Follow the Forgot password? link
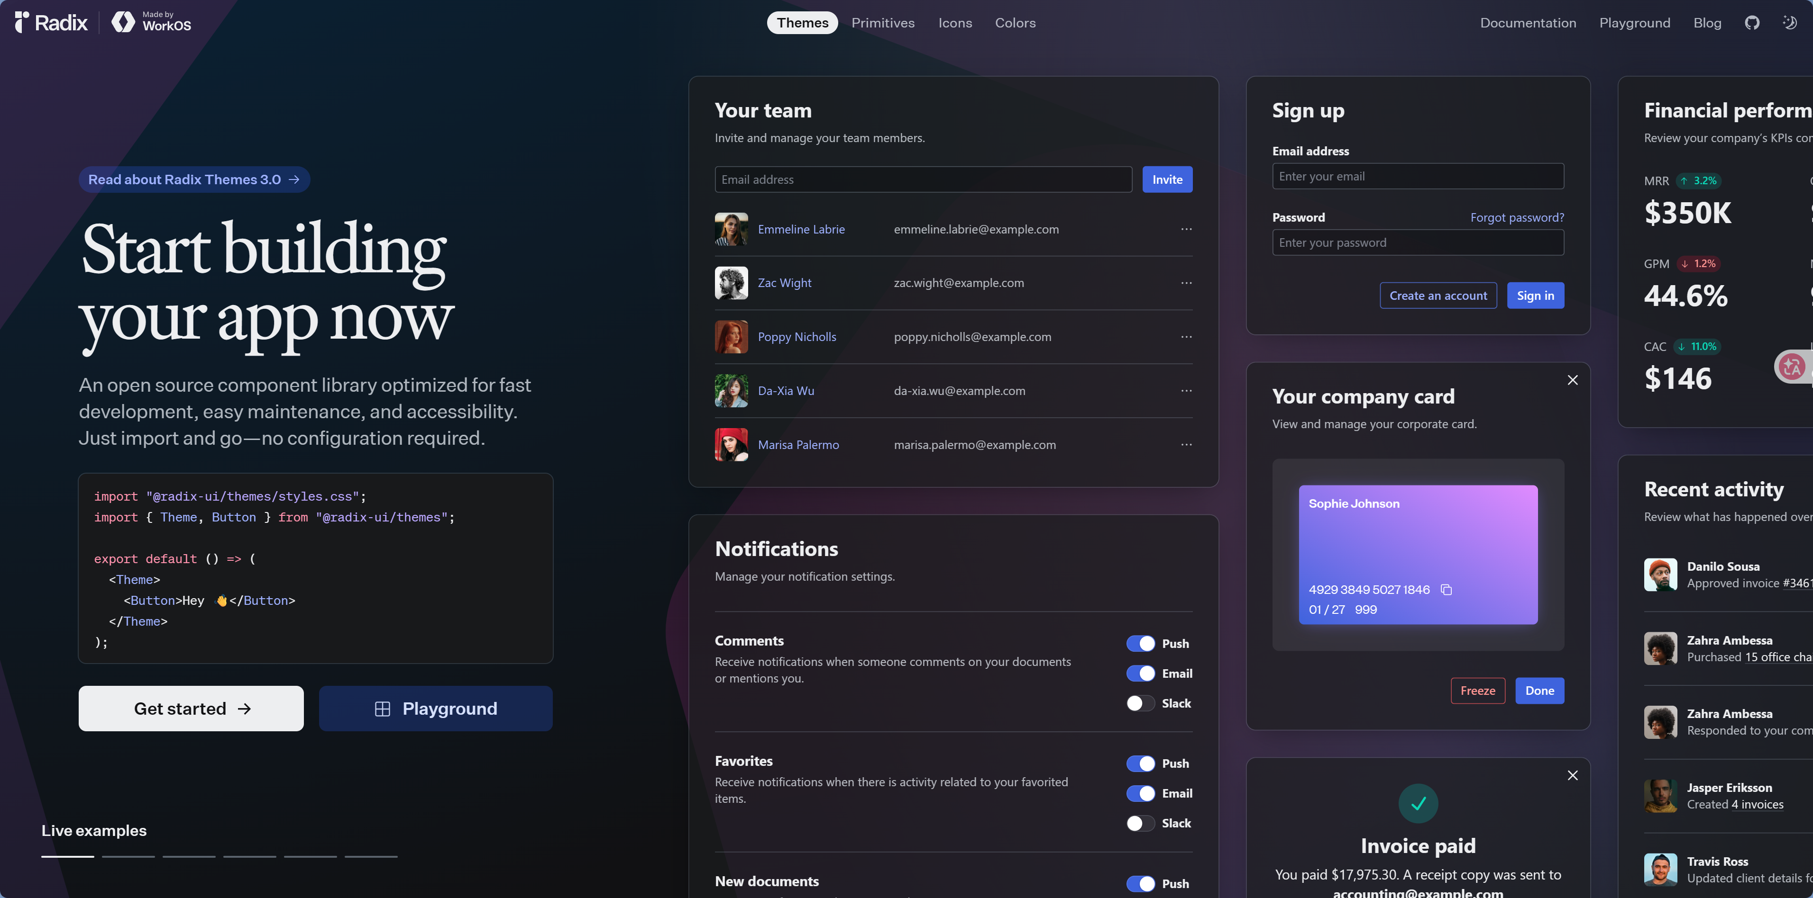Screen dimensions: 1813x898 (1517, 217)
